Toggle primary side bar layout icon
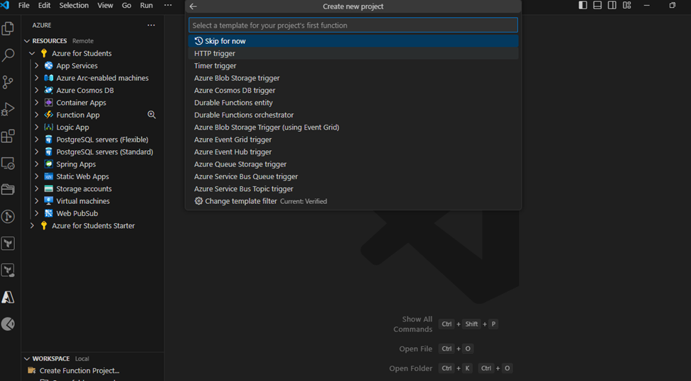 pos(583,5)
